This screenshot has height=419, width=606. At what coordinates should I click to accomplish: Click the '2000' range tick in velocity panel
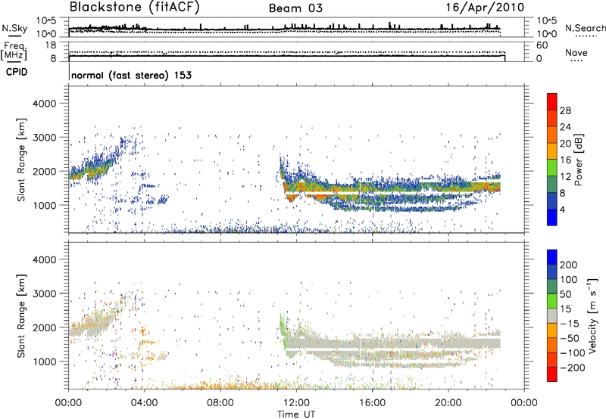pos(45,327)
